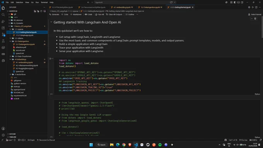This screenshot has height=148, width=263.
Task: Open the Accounts icon in activity bar
Action: click(x=3, y=129)
